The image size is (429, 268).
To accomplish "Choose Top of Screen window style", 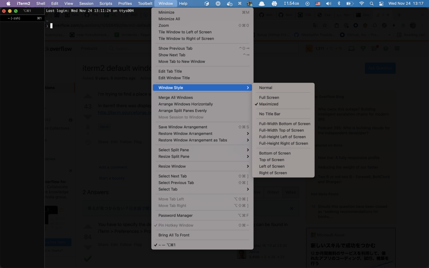I will [283, 160].
